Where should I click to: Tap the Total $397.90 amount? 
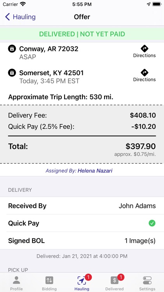pos(141,146)
